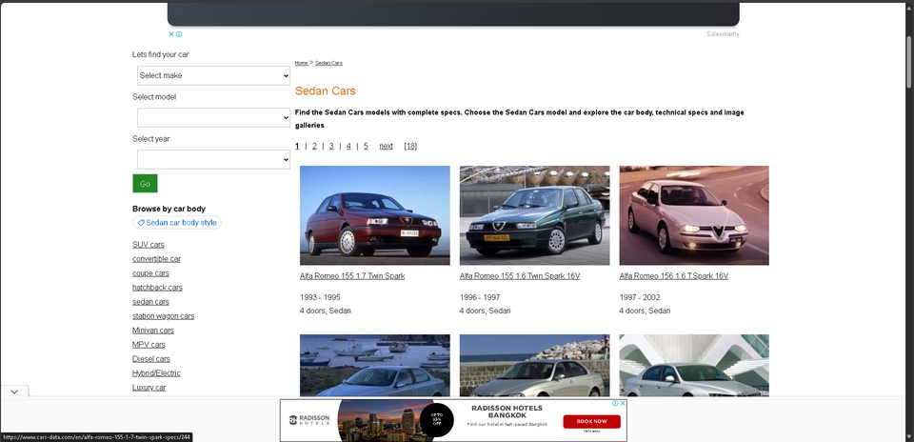Screen dimensions: 914x442
Task: Go to results page 3
Action: click(x=331, y=147)
